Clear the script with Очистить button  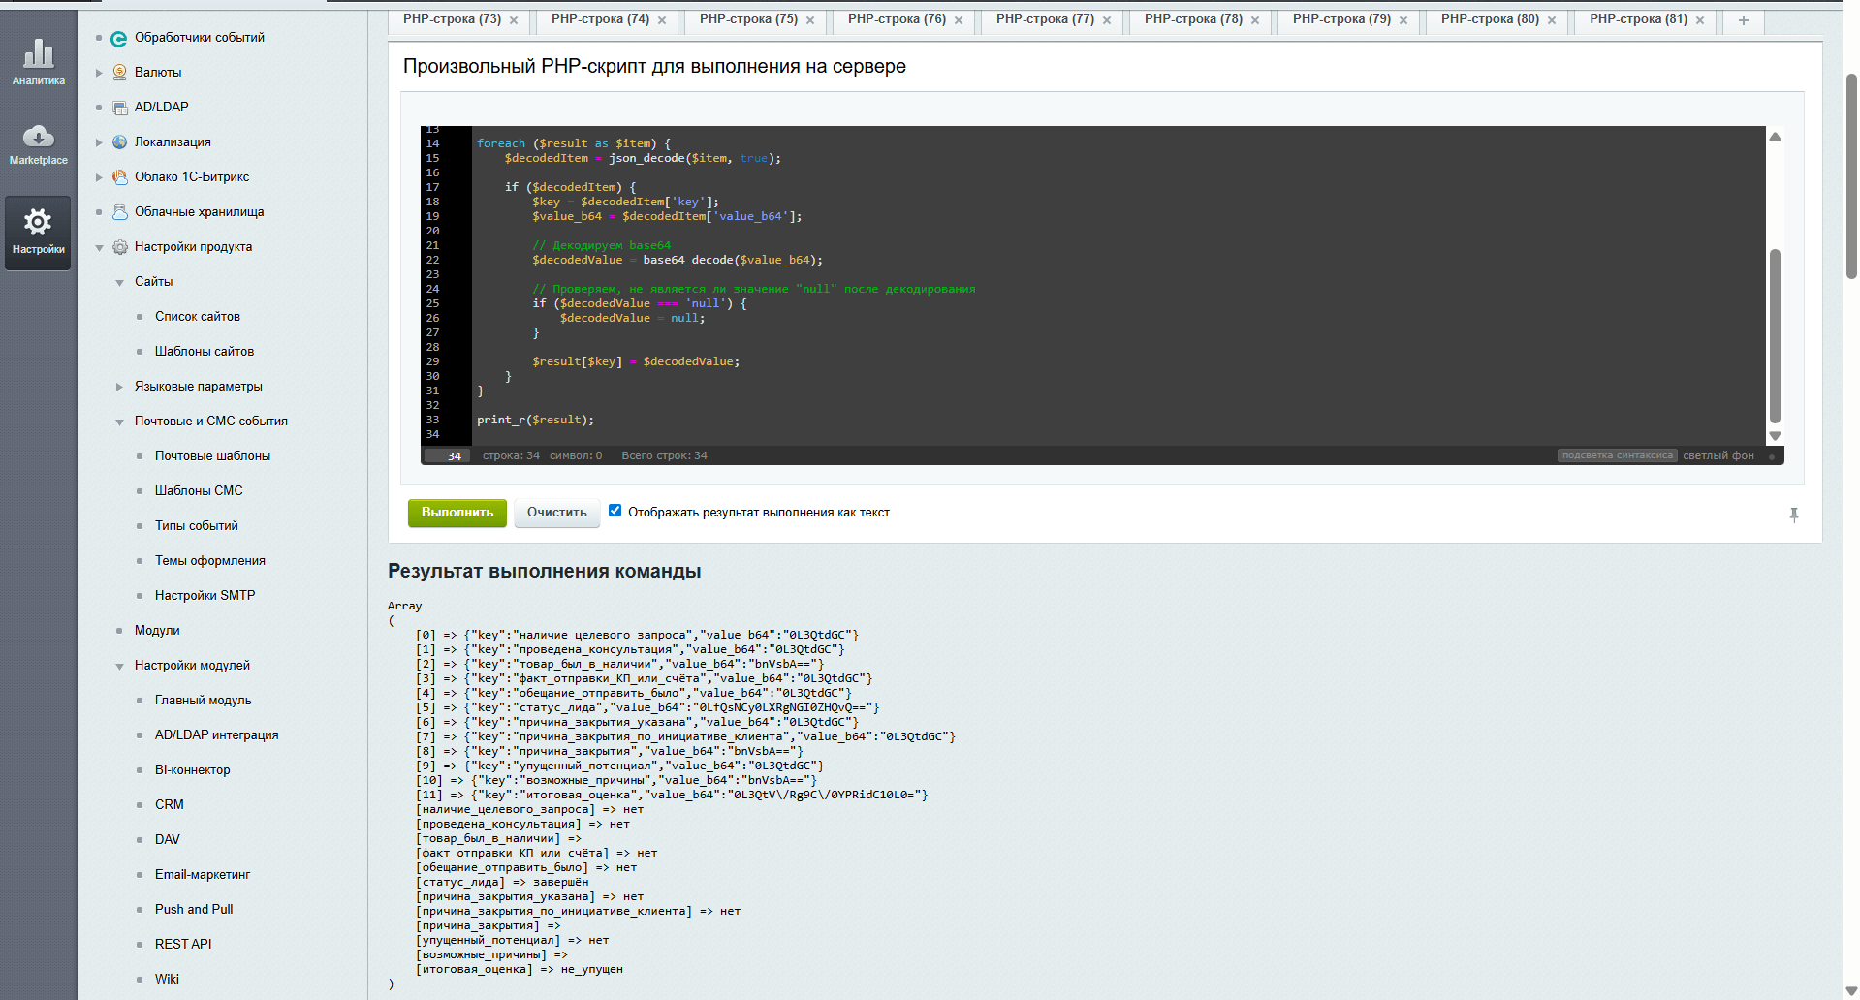point(557,513)
